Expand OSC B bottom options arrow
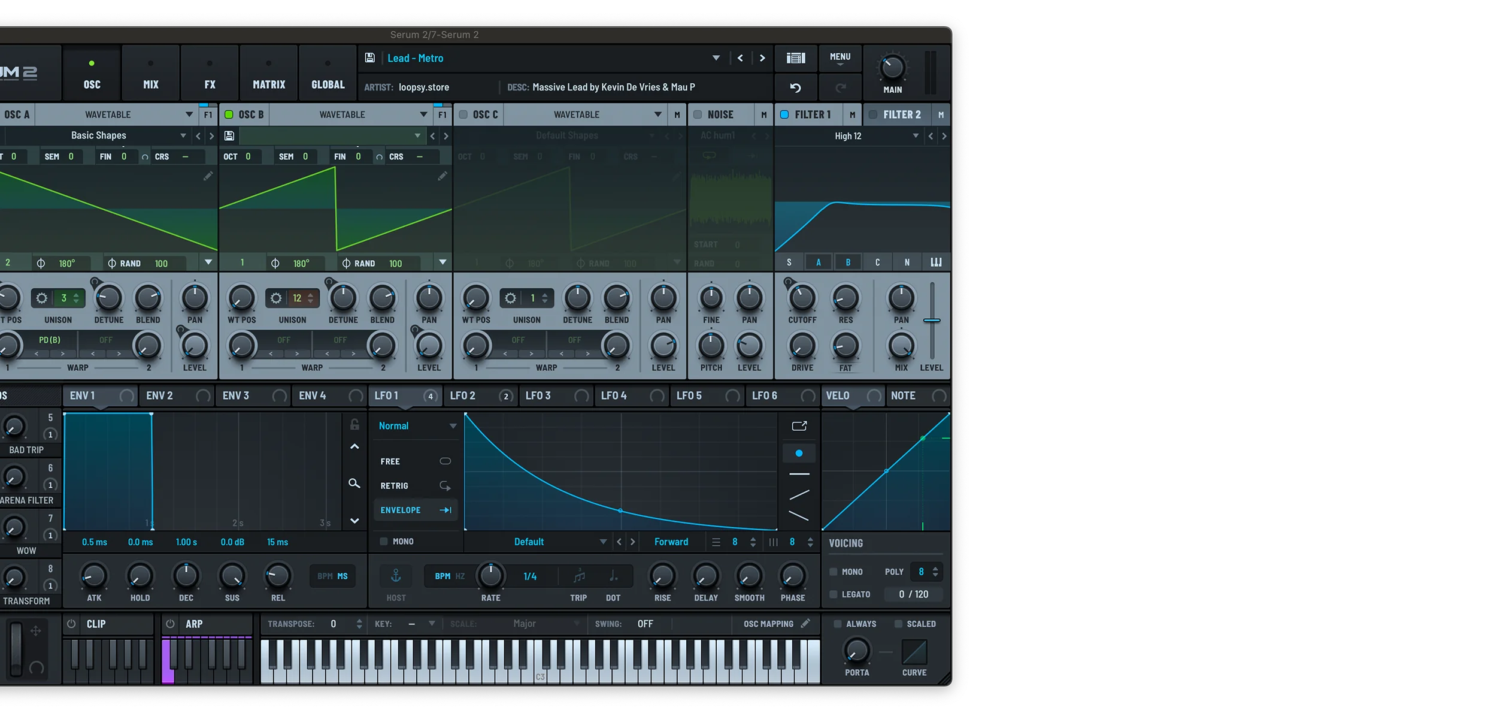Viewport: 1497px width, 719px height. click(x=443, y=262)
